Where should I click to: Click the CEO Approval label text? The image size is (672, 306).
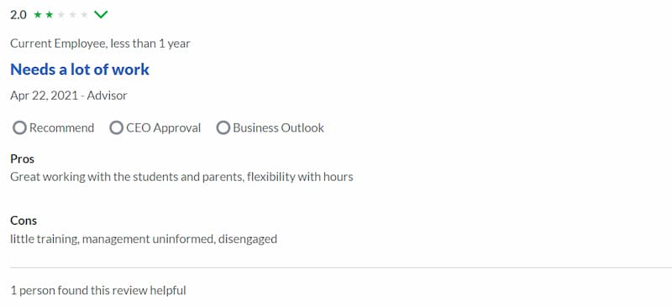coord(163,128)
